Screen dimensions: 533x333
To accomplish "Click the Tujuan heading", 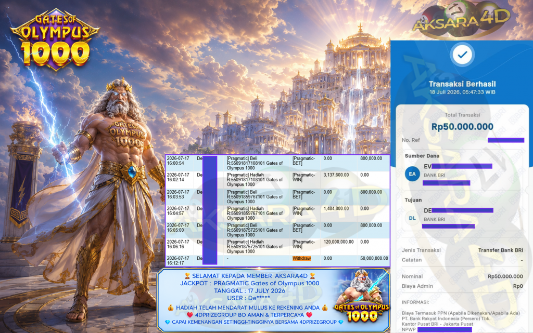I will click(x=413, y=200).
